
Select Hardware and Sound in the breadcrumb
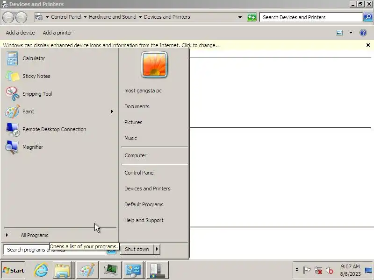[x=113, y=17]
